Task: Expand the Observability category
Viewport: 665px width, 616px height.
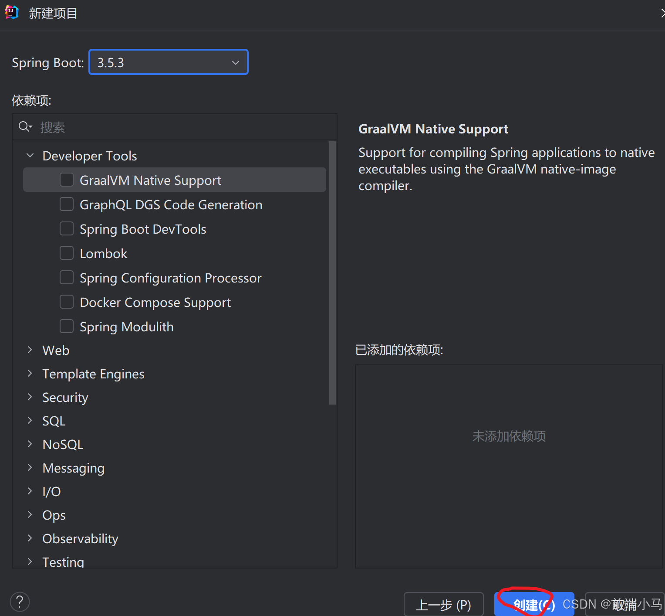Action: (30, 538)
